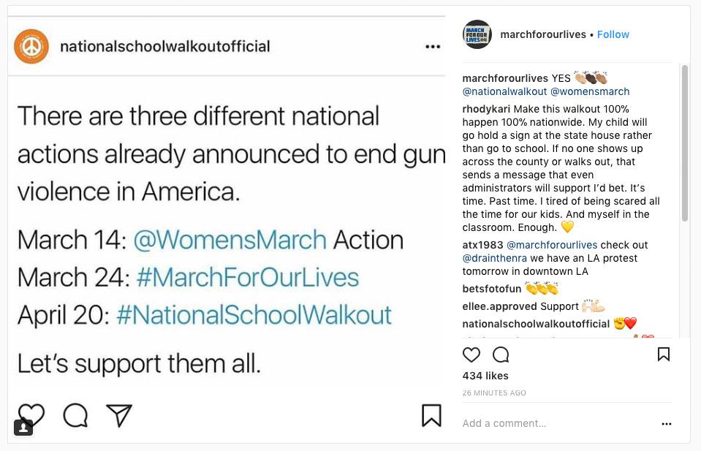Like the post with the right-panel heart icon

471,355
